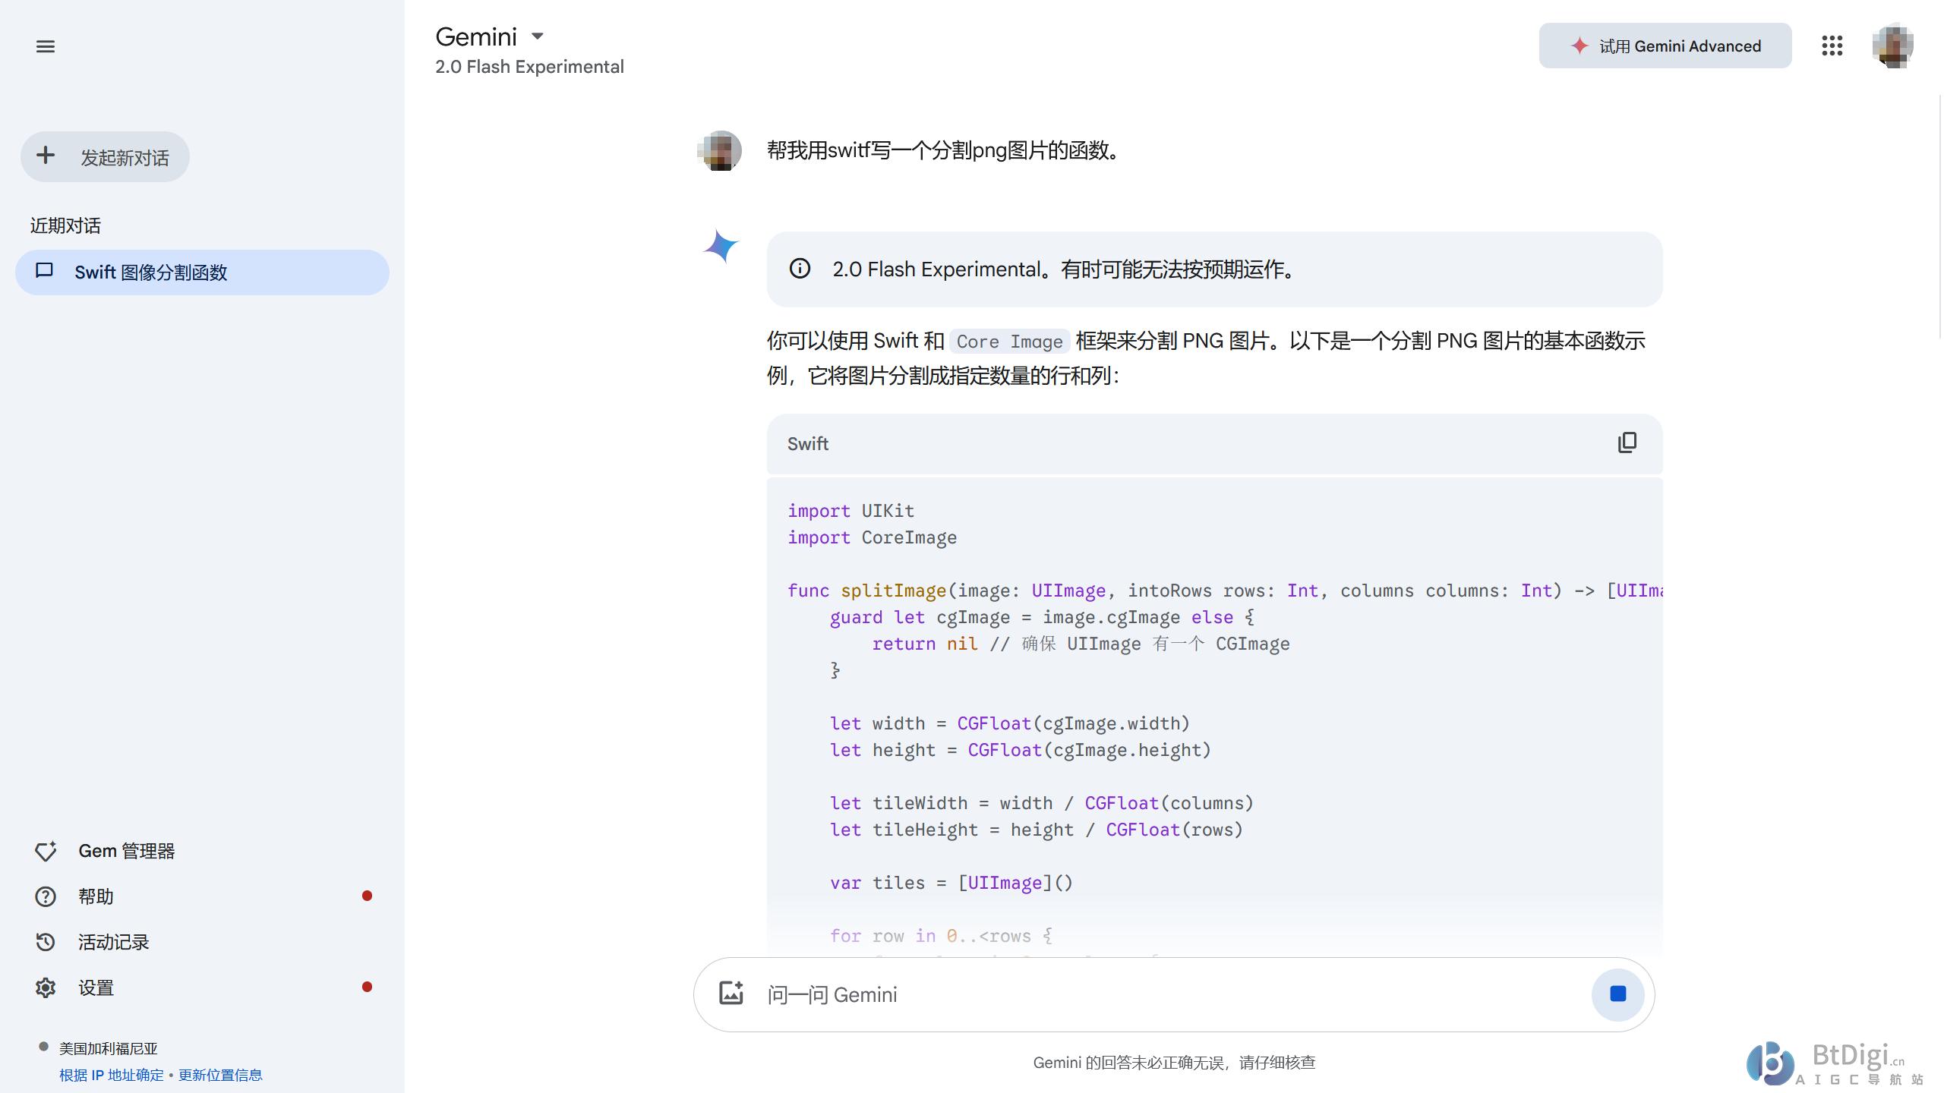
Task: Expand the Gemini model selector dropdown
Action: pyautogui.click(x=538, y=36)
